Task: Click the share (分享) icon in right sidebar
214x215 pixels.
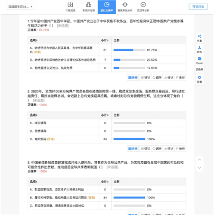Action: click(199, 38)
